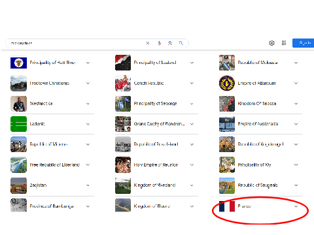
Task: Click the Zaqistan thumbnail
Action: (x=18, y=185)
